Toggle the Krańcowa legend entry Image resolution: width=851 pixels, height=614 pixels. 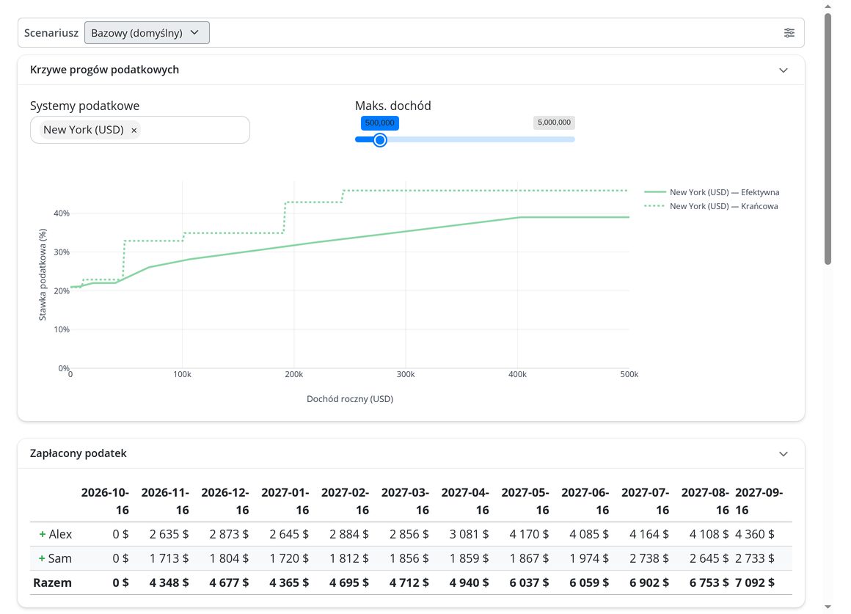pos(711,206)
